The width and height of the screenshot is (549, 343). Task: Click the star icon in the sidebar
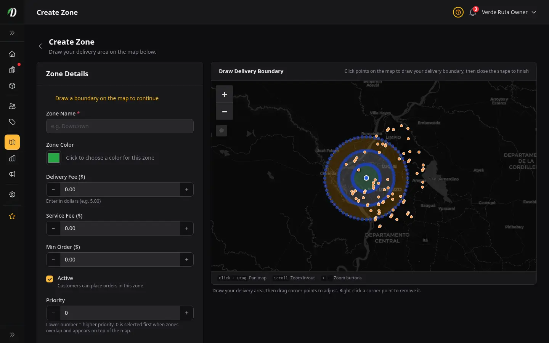pyautogui.click(x=12, y=216)
